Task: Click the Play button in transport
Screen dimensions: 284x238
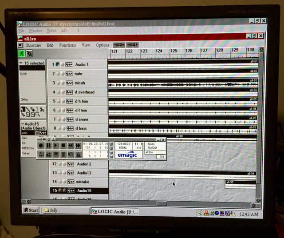Action: coord(56,145)
